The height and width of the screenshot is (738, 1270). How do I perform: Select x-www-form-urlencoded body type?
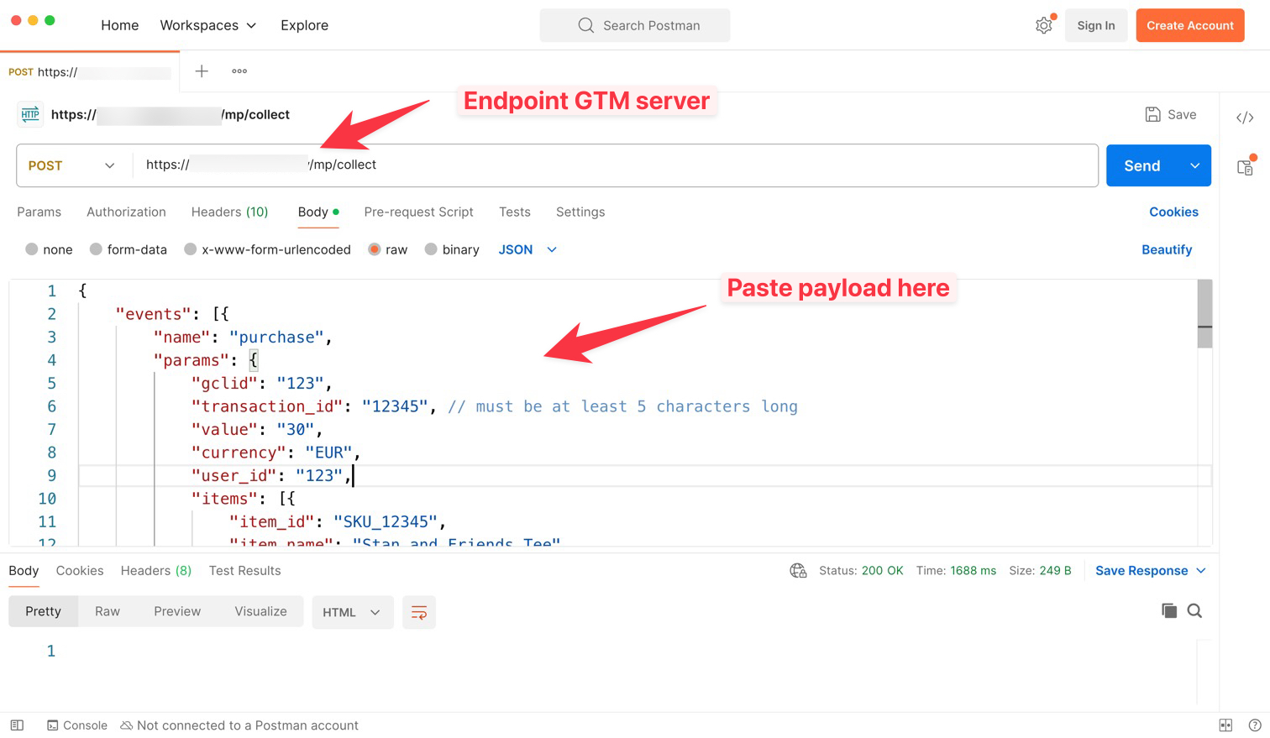[191, 249]
